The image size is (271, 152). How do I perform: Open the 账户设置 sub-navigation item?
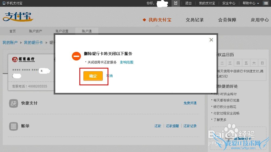(x=62, y=31)
